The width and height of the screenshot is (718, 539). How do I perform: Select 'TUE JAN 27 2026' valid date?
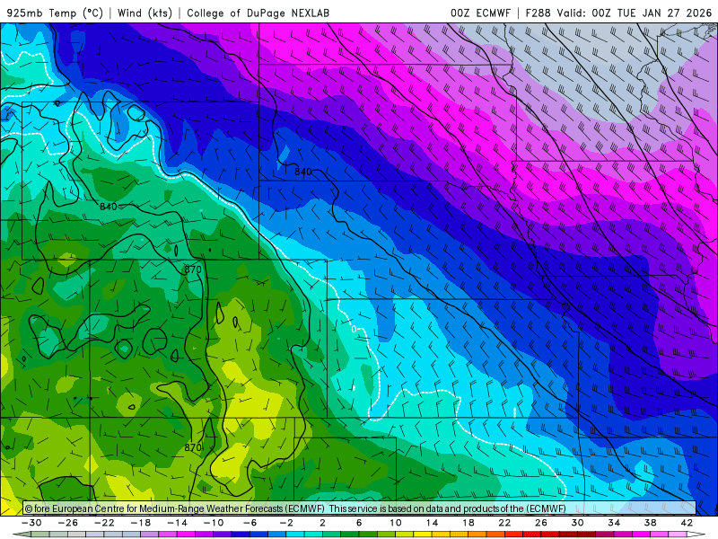tap(664, 13)
